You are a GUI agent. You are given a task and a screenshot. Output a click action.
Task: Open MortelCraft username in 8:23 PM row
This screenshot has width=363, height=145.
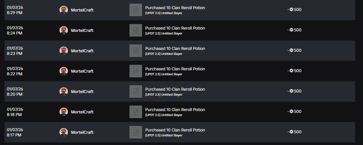[82, 51]
